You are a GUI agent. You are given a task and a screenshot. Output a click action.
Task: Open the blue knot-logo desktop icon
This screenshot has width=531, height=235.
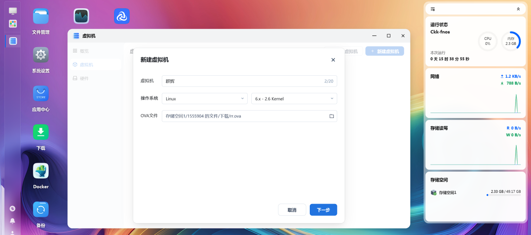pyautogui.click(x=122, y=16)
